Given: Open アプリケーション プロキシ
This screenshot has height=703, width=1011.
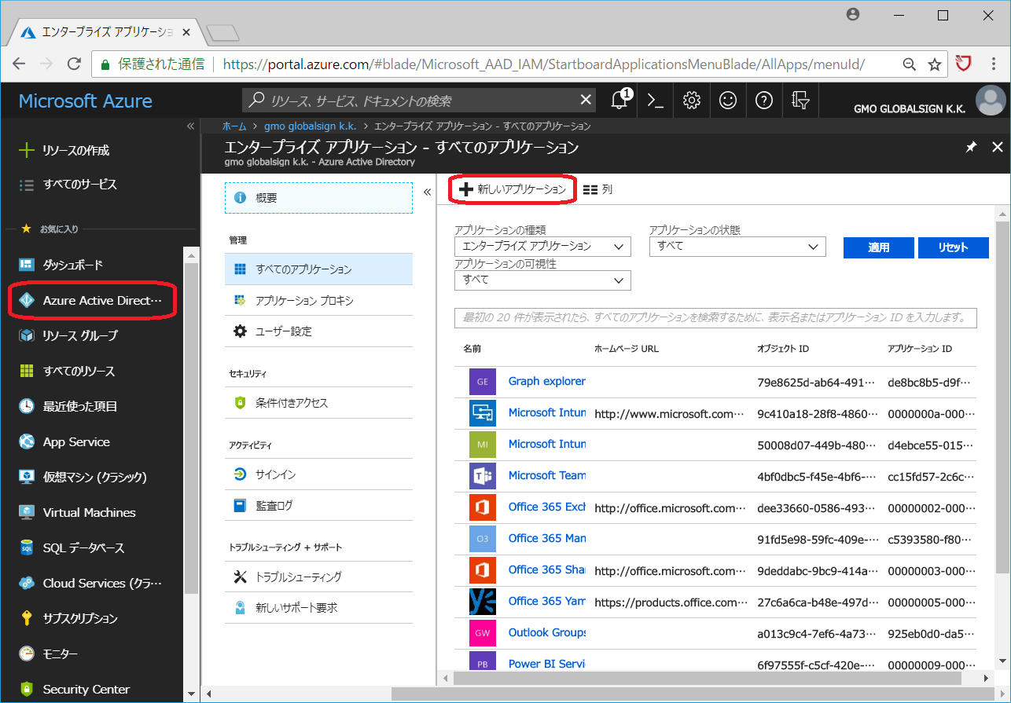Looking at the screenshot, I should click(318, 300).
